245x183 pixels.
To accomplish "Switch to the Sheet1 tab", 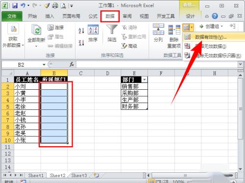I will click(x=36, y=176).
